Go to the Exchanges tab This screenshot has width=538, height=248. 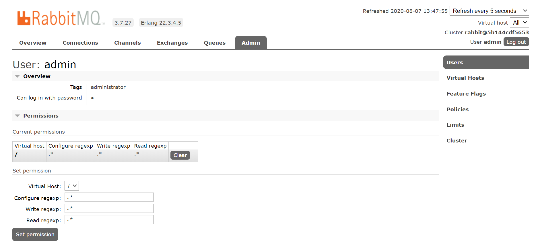point(172,43)
